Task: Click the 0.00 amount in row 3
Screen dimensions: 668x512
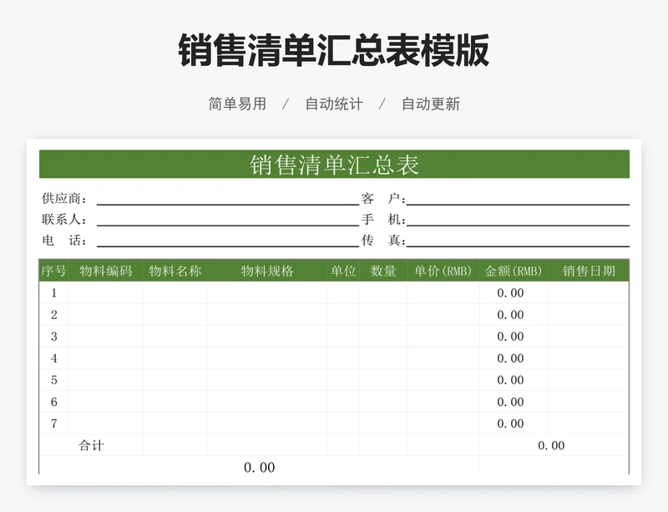Action: pyautogui.click(x=510, y=337)
